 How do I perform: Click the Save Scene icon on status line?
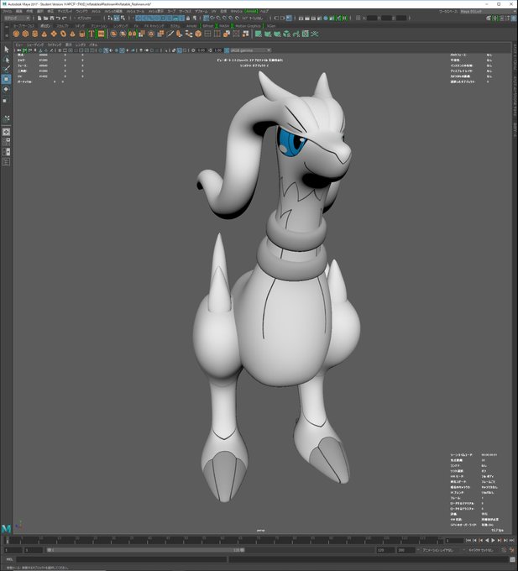52,18
